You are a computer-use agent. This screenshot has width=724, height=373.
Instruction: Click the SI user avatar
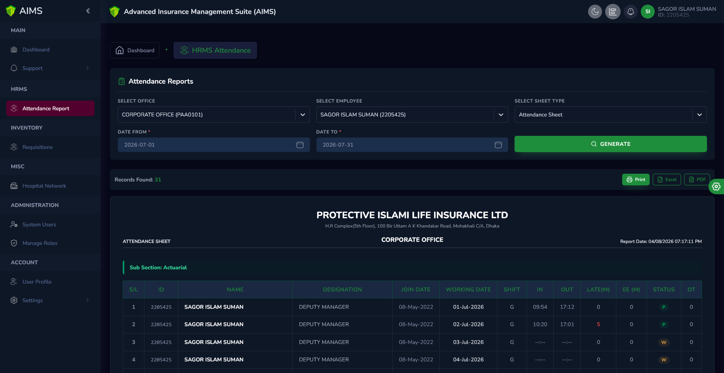(648, 12)
